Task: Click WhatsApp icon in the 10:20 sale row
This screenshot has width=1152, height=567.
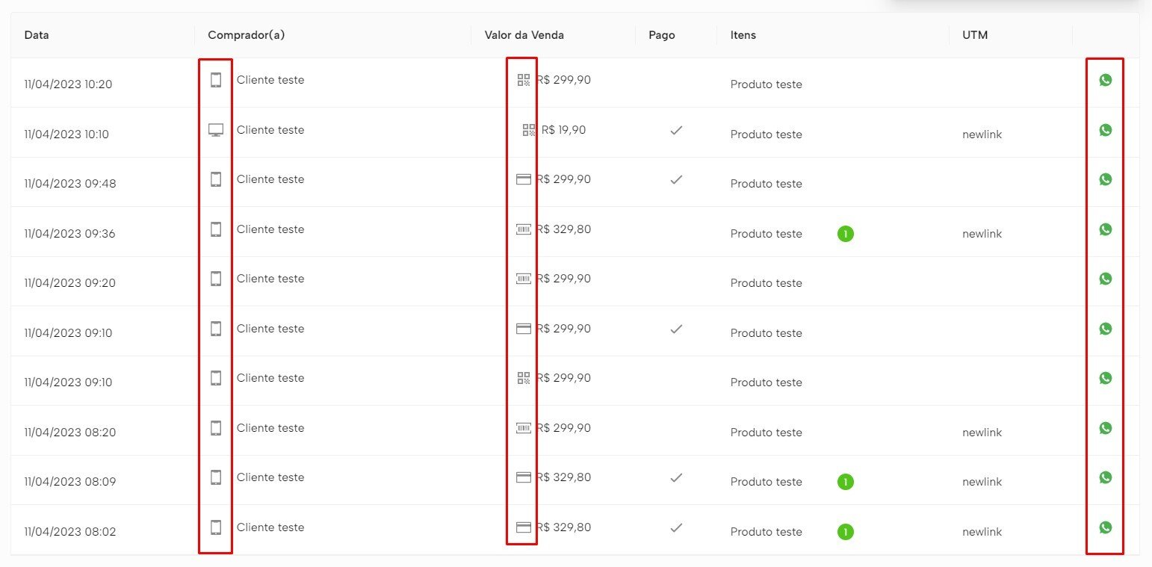Action: 1105,80
